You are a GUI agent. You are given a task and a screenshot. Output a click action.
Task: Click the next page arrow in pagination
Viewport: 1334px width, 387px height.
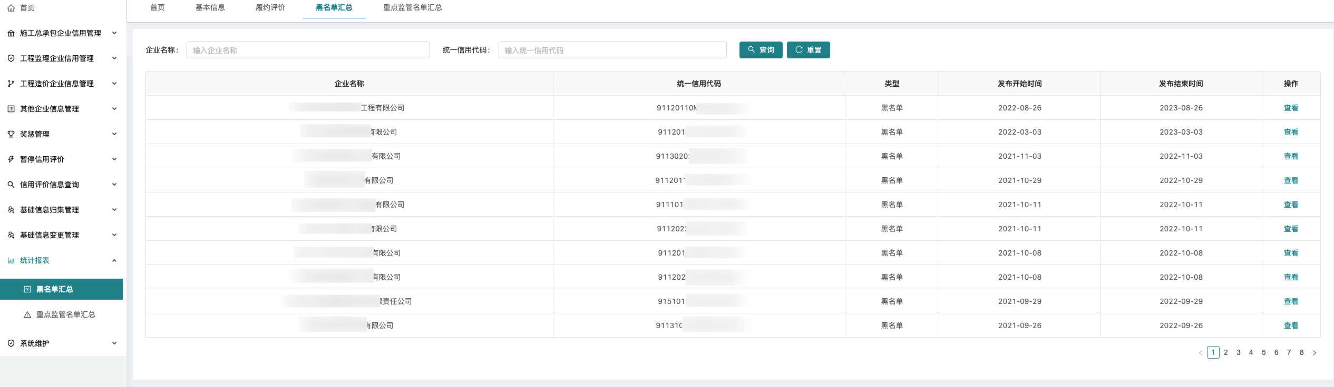point(1314,352)
